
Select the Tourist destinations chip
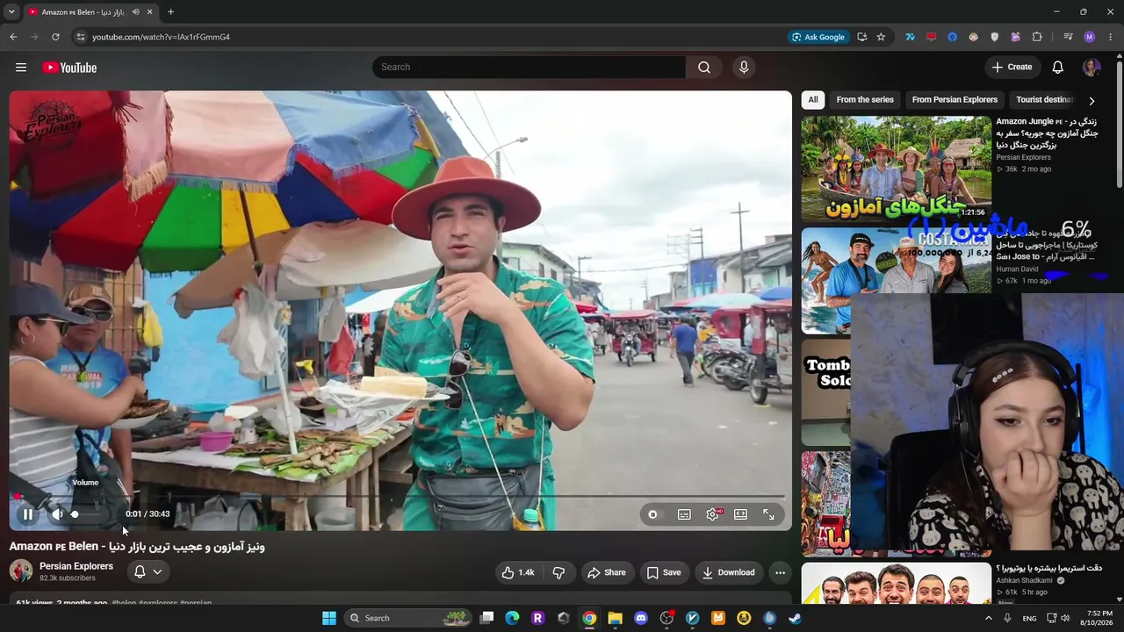[1044, 100]
